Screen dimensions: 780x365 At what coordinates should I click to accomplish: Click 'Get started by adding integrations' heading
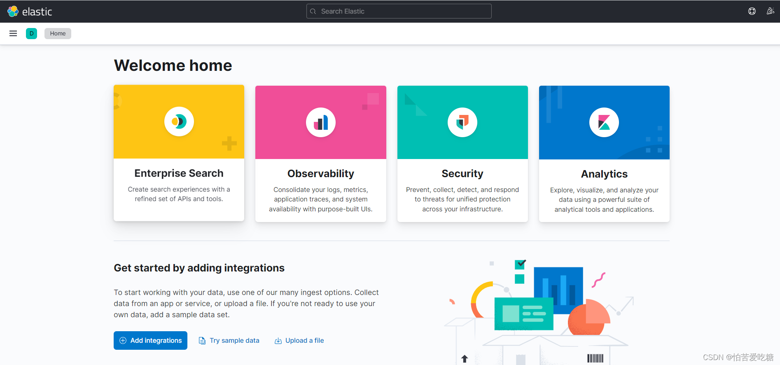[x=199, y=268]
